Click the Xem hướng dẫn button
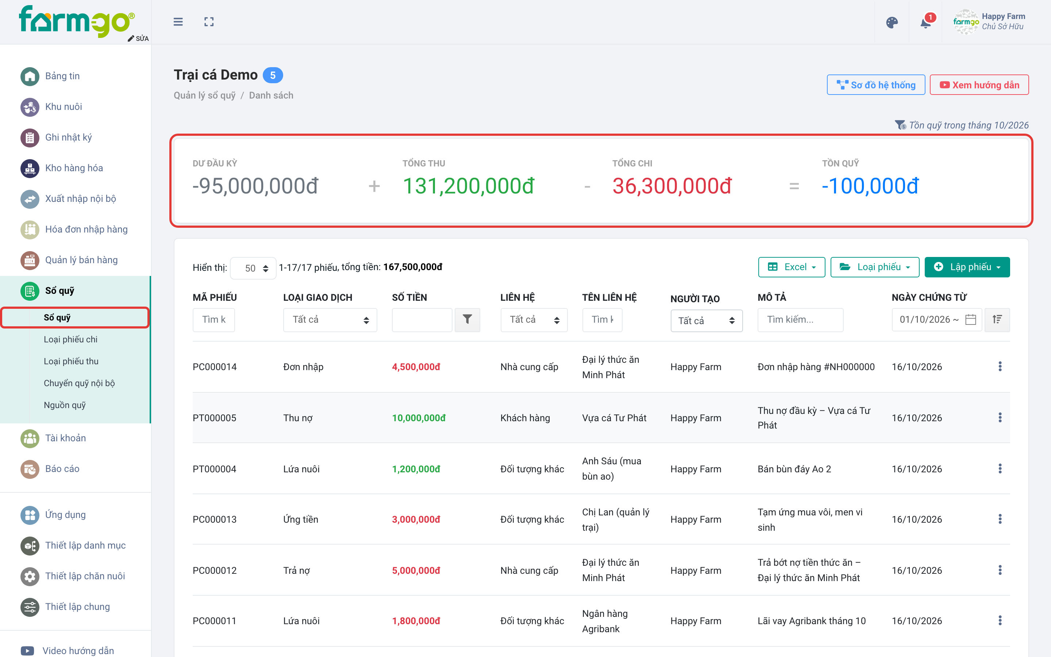The width and height of the screenshot is (1051, 657). click(x=979, y=85)
